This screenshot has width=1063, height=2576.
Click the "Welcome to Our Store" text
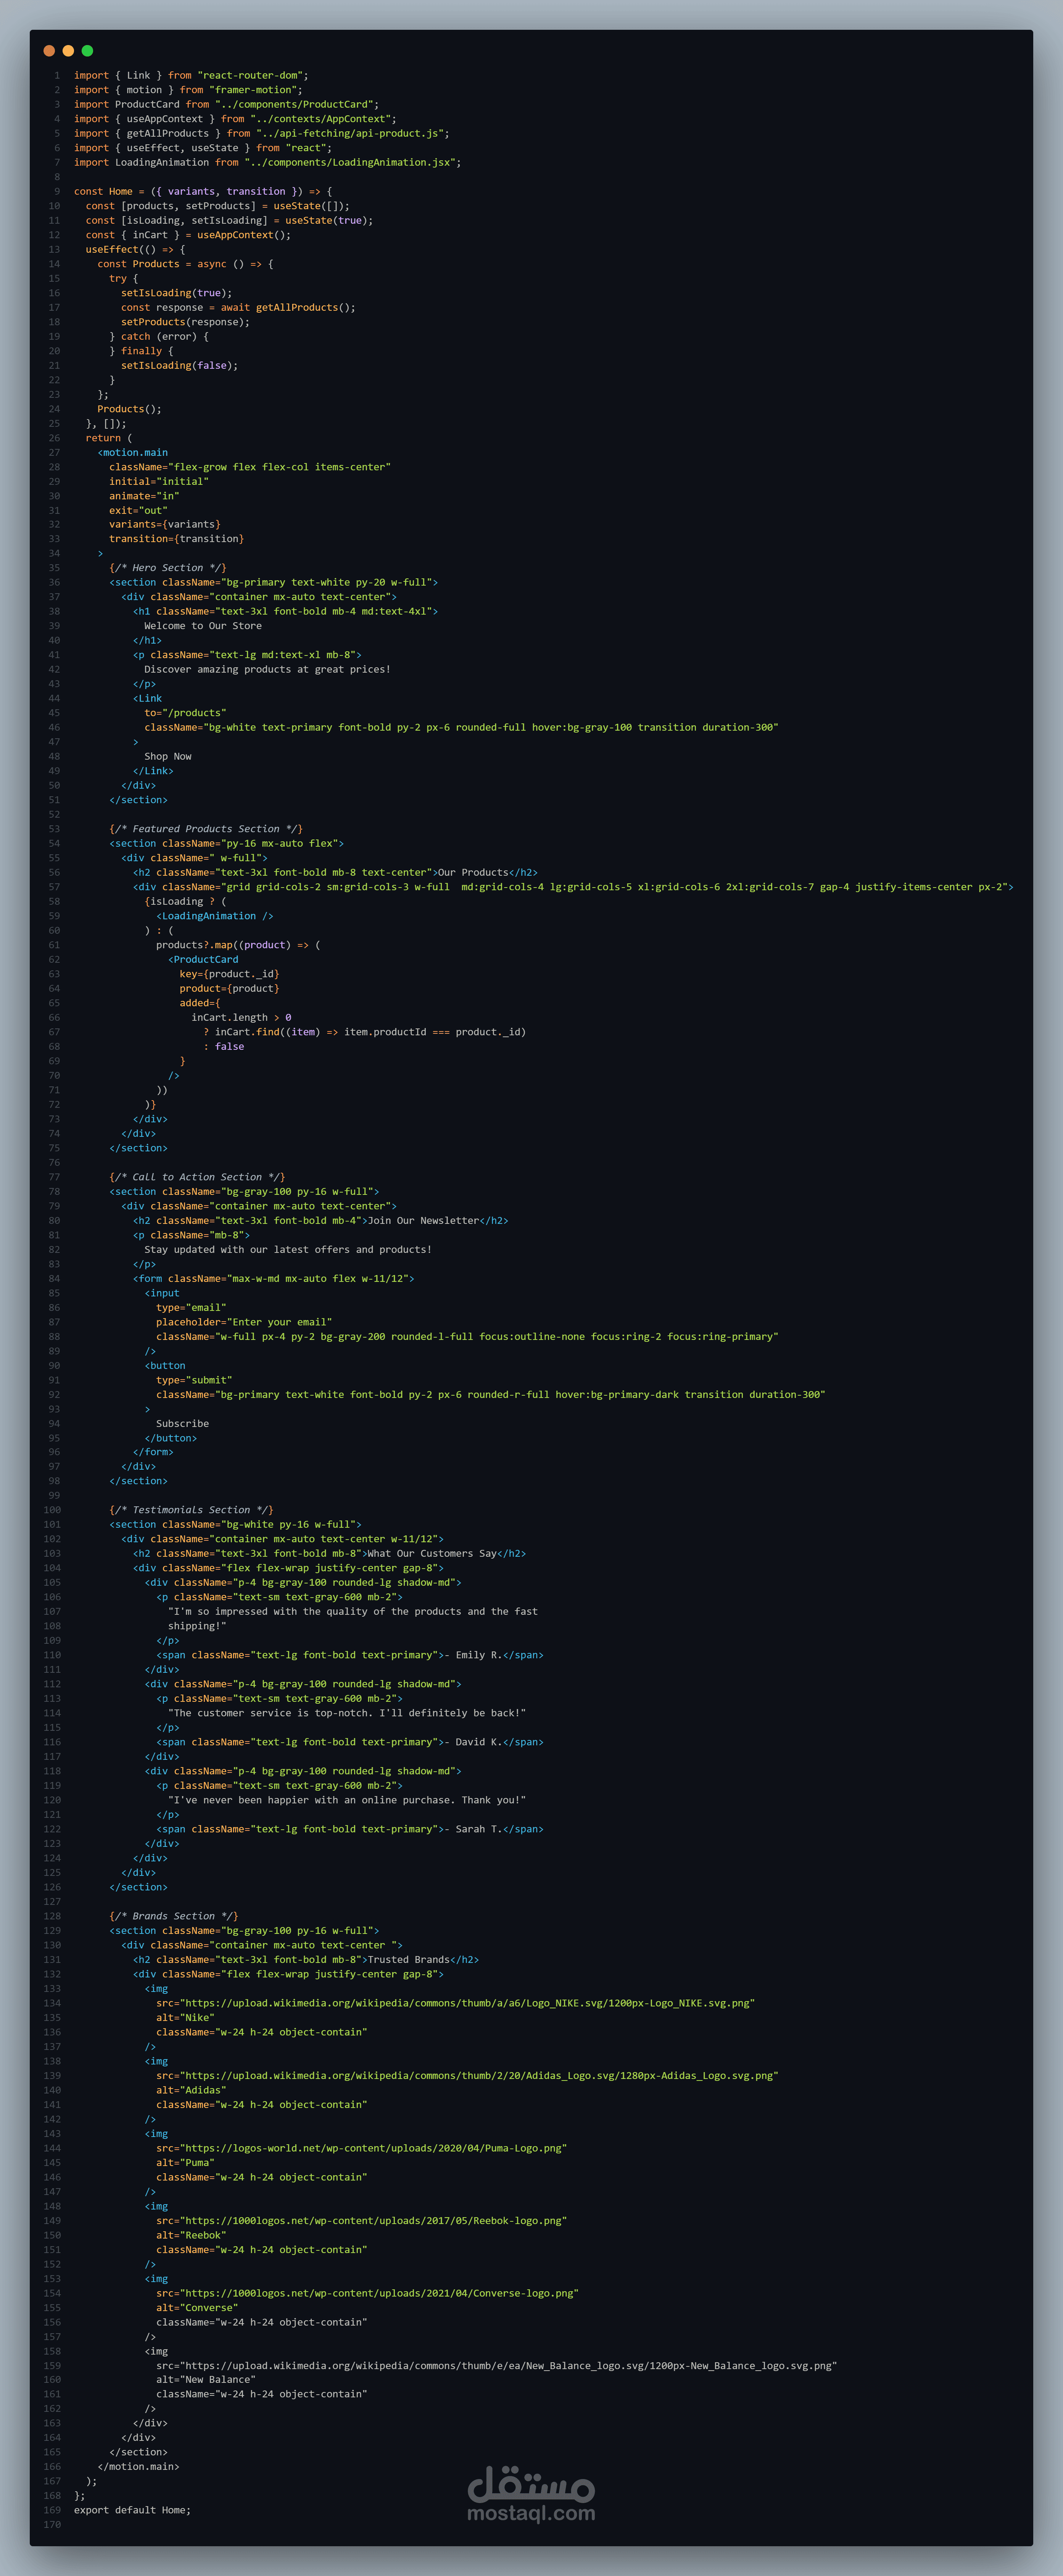(203, 626)
